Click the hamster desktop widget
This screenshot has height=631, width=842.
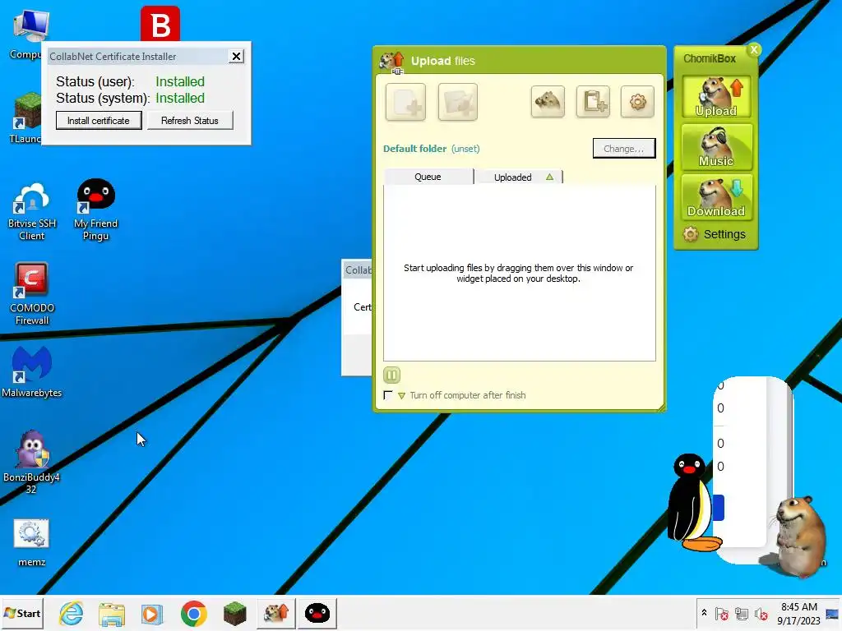[800, 537]
